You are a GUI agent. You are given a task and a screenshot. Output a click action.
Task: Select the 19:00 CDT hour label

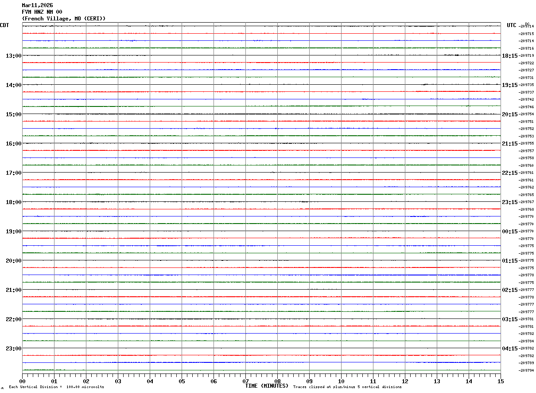(13, 232)
